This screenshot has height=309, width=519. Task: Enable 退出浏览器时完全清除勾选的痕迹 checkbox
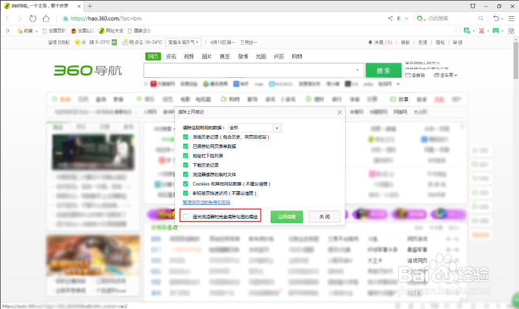pos(186,217)
